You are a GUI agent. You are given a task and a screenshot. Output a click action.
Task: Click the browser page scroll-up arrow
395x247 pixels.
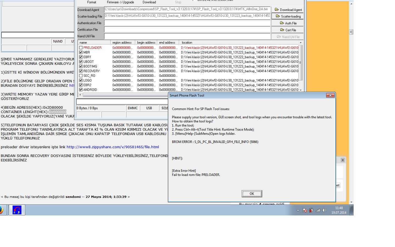351,4
